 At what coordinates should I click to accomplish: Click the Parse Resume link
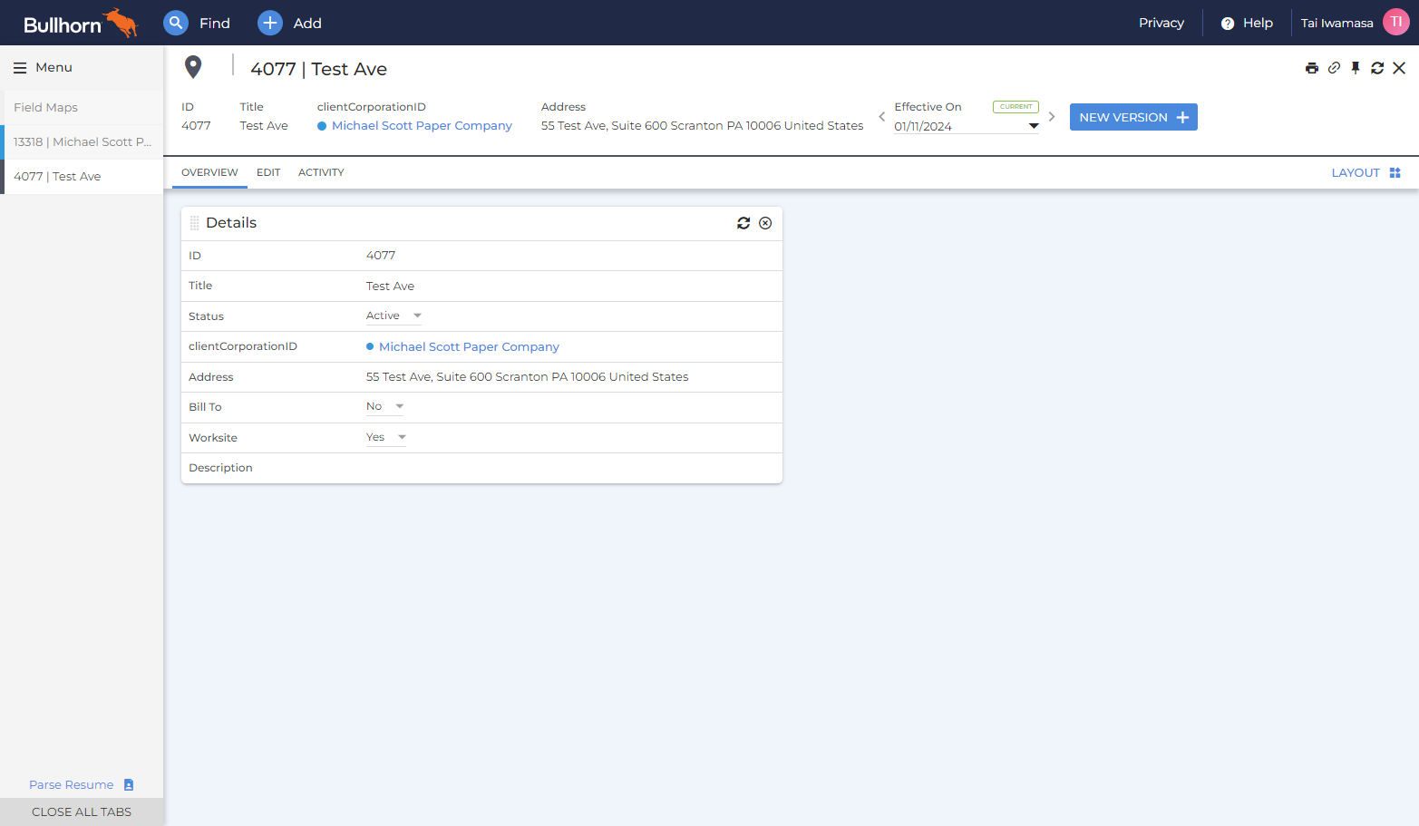pos(72,785)
